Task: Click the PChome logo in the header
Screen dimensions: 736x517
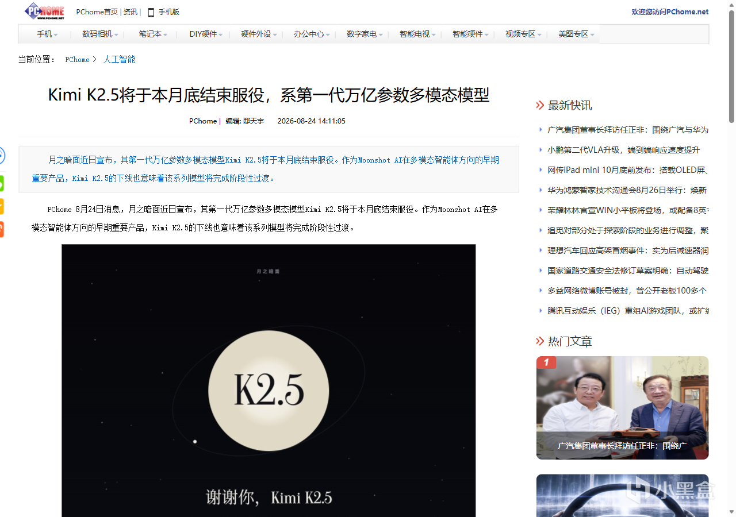Action: [44, 11]
